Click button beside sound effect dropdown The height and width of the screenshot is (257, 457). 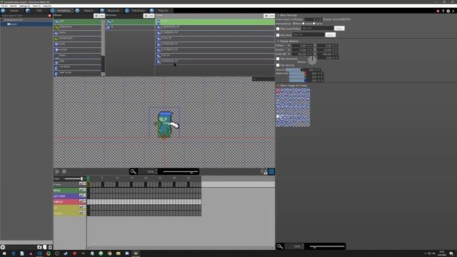(339, 29)
